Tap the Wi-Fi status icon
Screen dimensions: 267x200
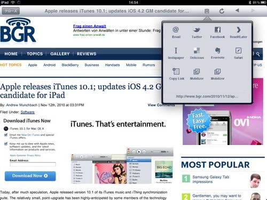(13, 2)
